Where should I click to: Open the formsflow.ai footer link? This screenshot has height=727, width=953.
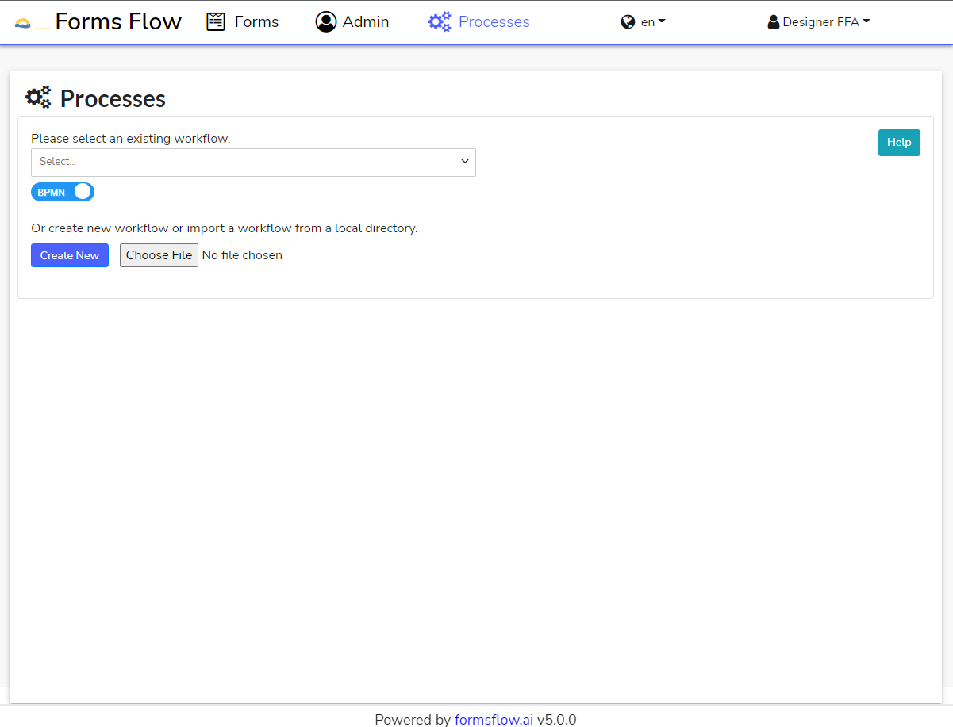pos(494,720)
